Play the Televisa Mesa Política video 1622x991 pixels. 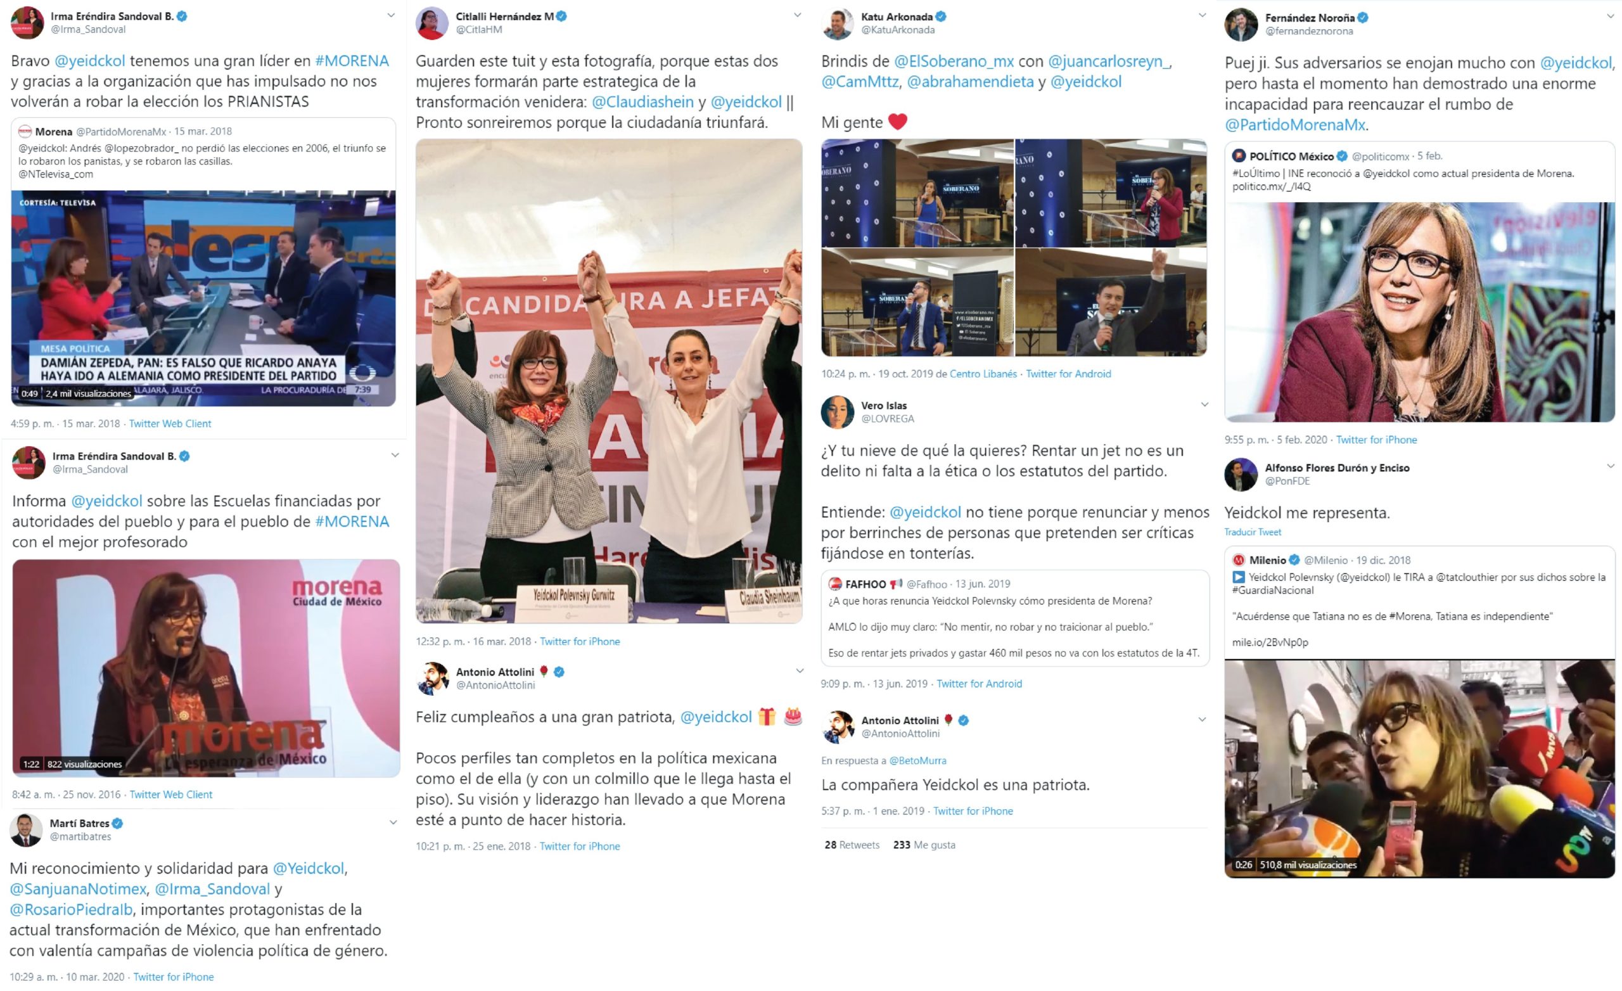tap(203, 298)
